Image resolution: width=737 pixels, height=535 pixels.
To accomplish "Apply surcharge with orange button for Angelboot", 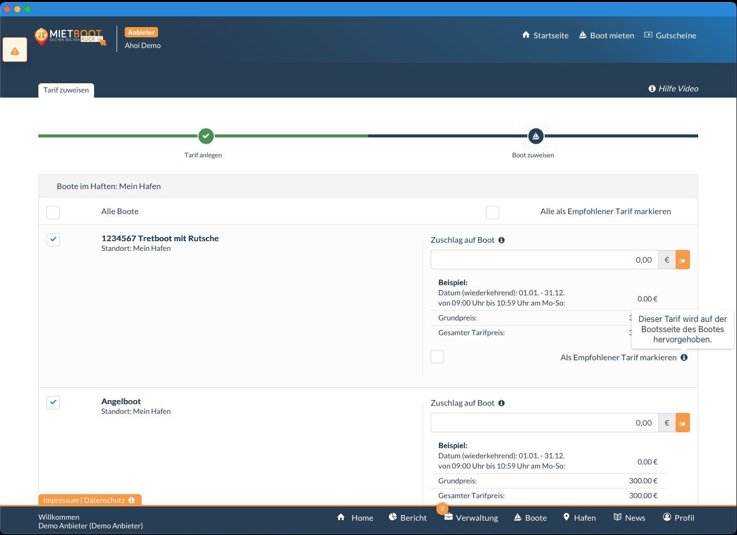I will (682, 423).
